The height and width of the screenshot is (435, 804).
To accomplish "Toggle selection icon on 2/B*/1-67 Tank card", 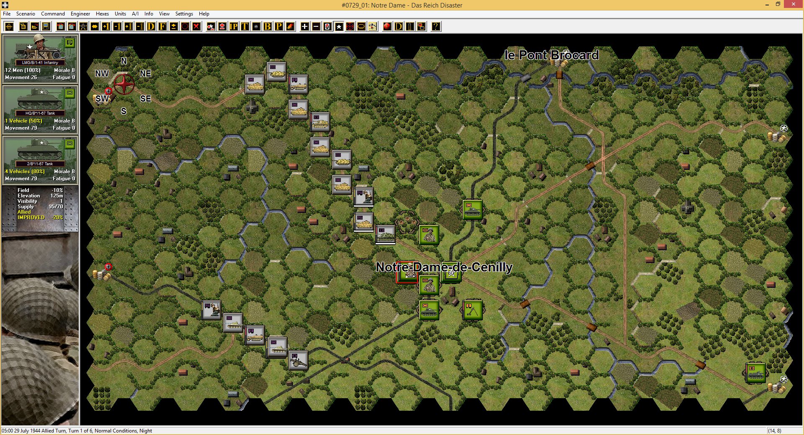I will pyautogui.click(x=70, y=143).
